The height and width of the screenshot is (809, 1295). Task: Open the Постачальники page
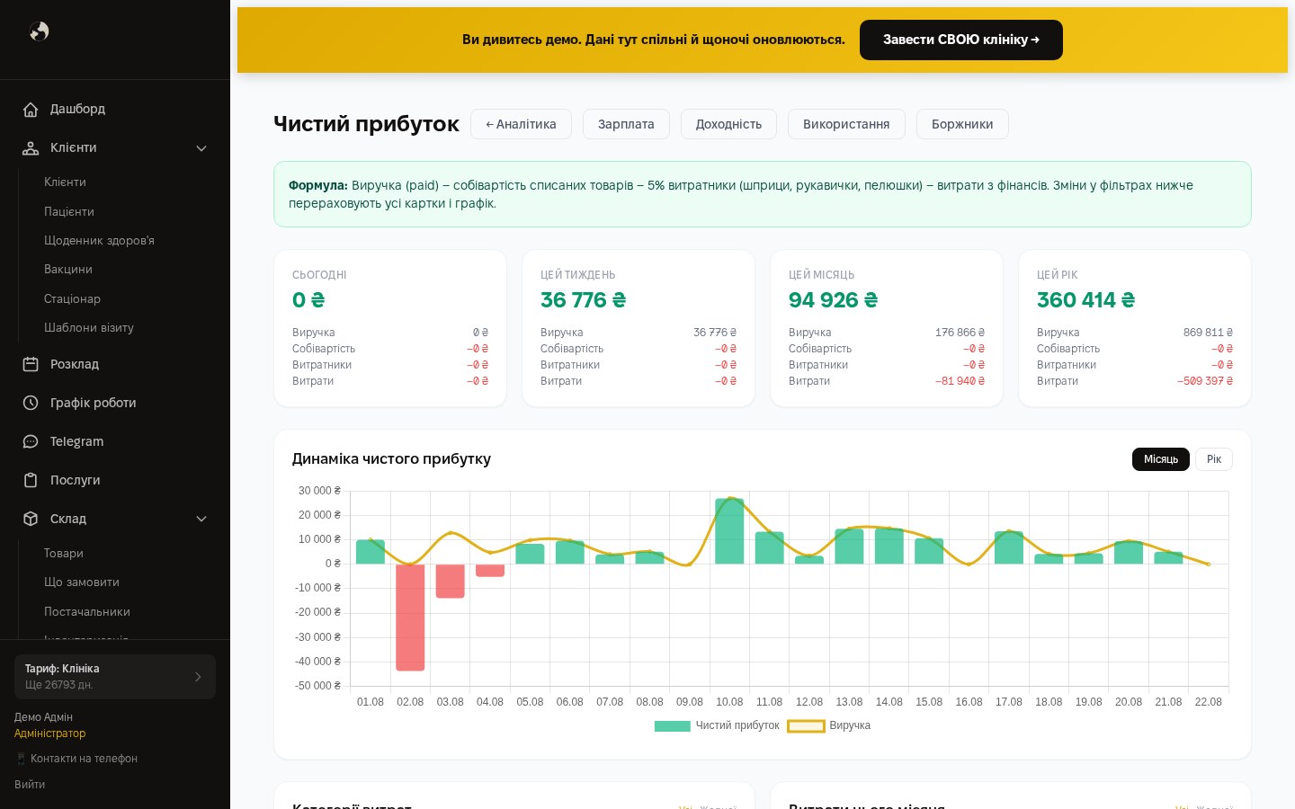[87, 611]
